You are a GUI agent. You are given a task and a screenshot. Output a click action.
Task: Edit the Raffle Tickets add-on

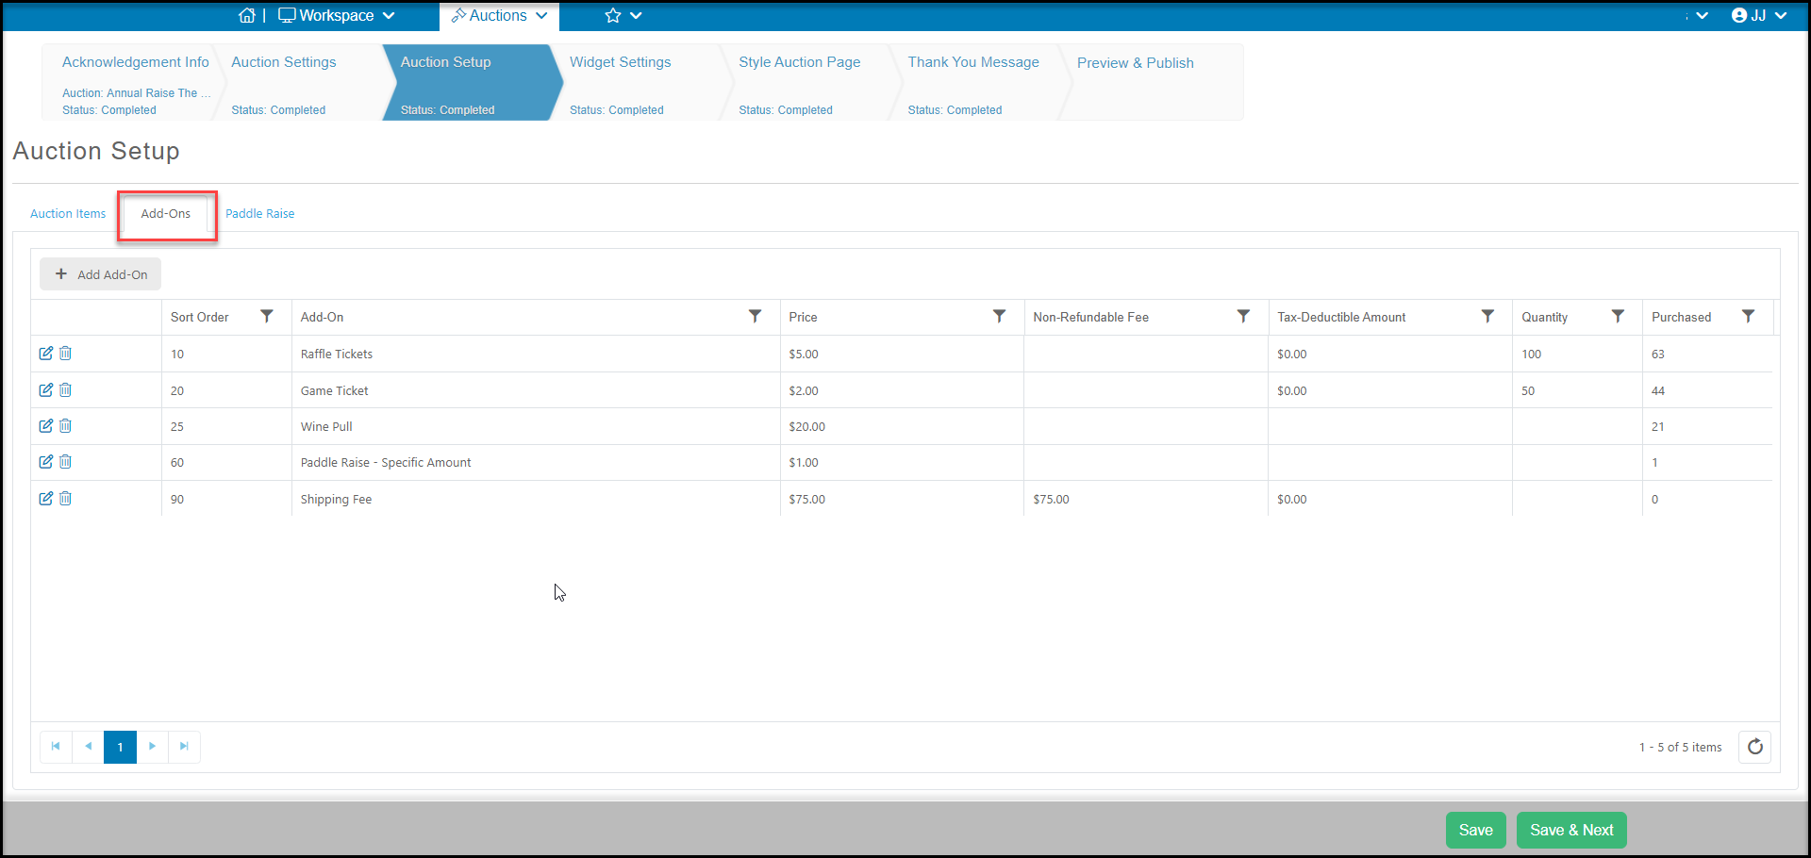coord(45,354)
